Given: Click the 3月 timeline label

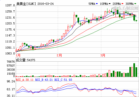Looking at the screenshot, I should 103,55.
